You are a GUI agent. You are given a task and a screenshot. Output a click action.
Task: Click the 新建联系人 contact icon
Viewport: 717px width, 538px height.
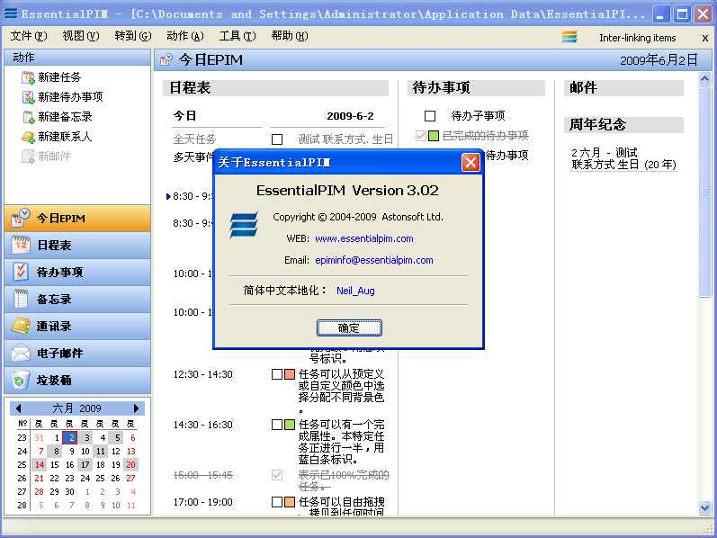pos(28,137)
